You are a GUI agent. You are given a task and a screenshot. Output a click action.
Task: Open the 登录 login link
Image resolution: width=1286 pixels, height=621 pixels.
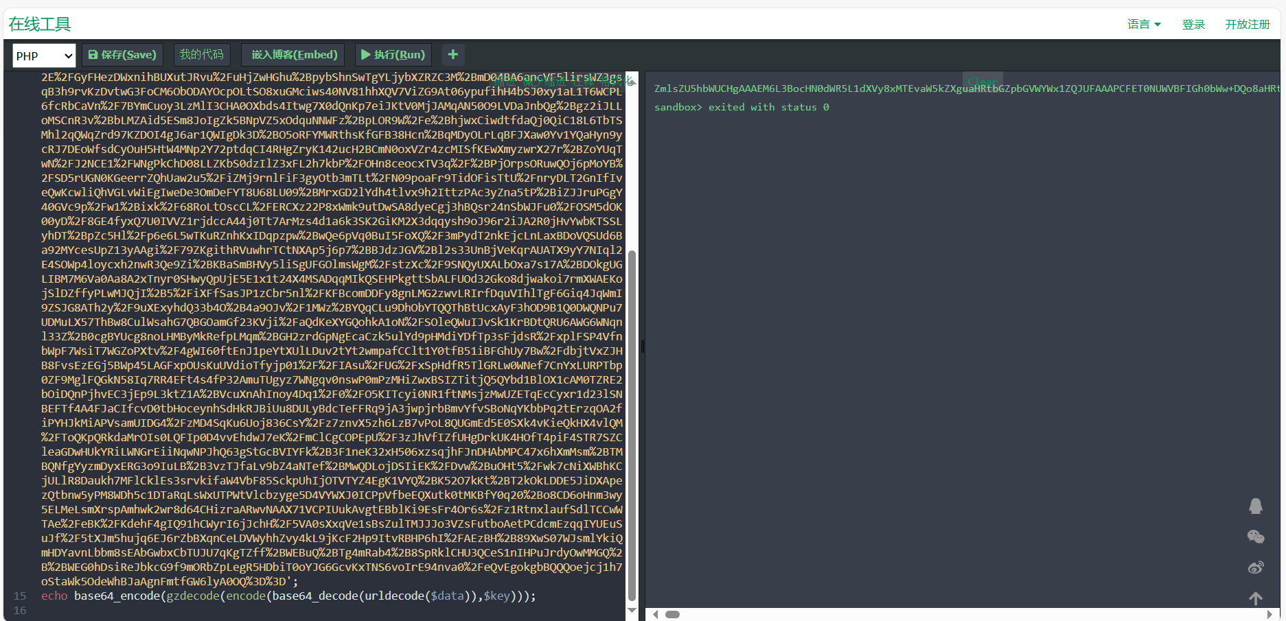1193,24
